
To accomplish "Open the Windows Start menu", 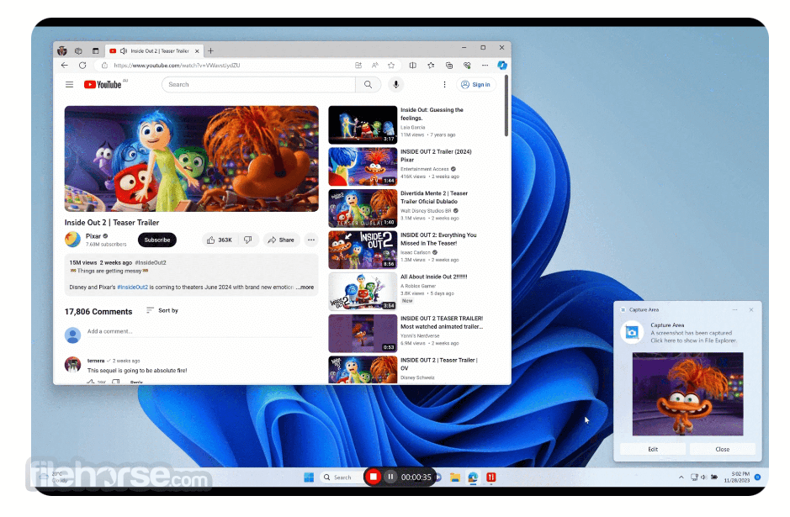I will tap(309, 477).
